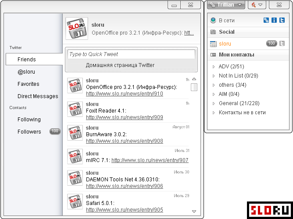The image size is (293, 219).
Task: Open the Trillian main menu dropdown
Action: 226,5
